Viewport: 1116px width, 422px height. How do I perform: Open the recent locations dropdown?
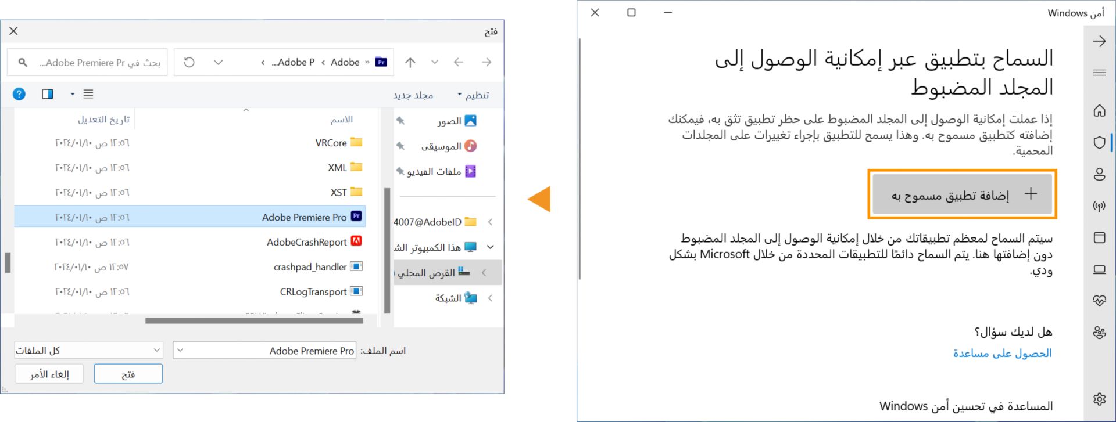pyautogui.click(x=434, y=62)
